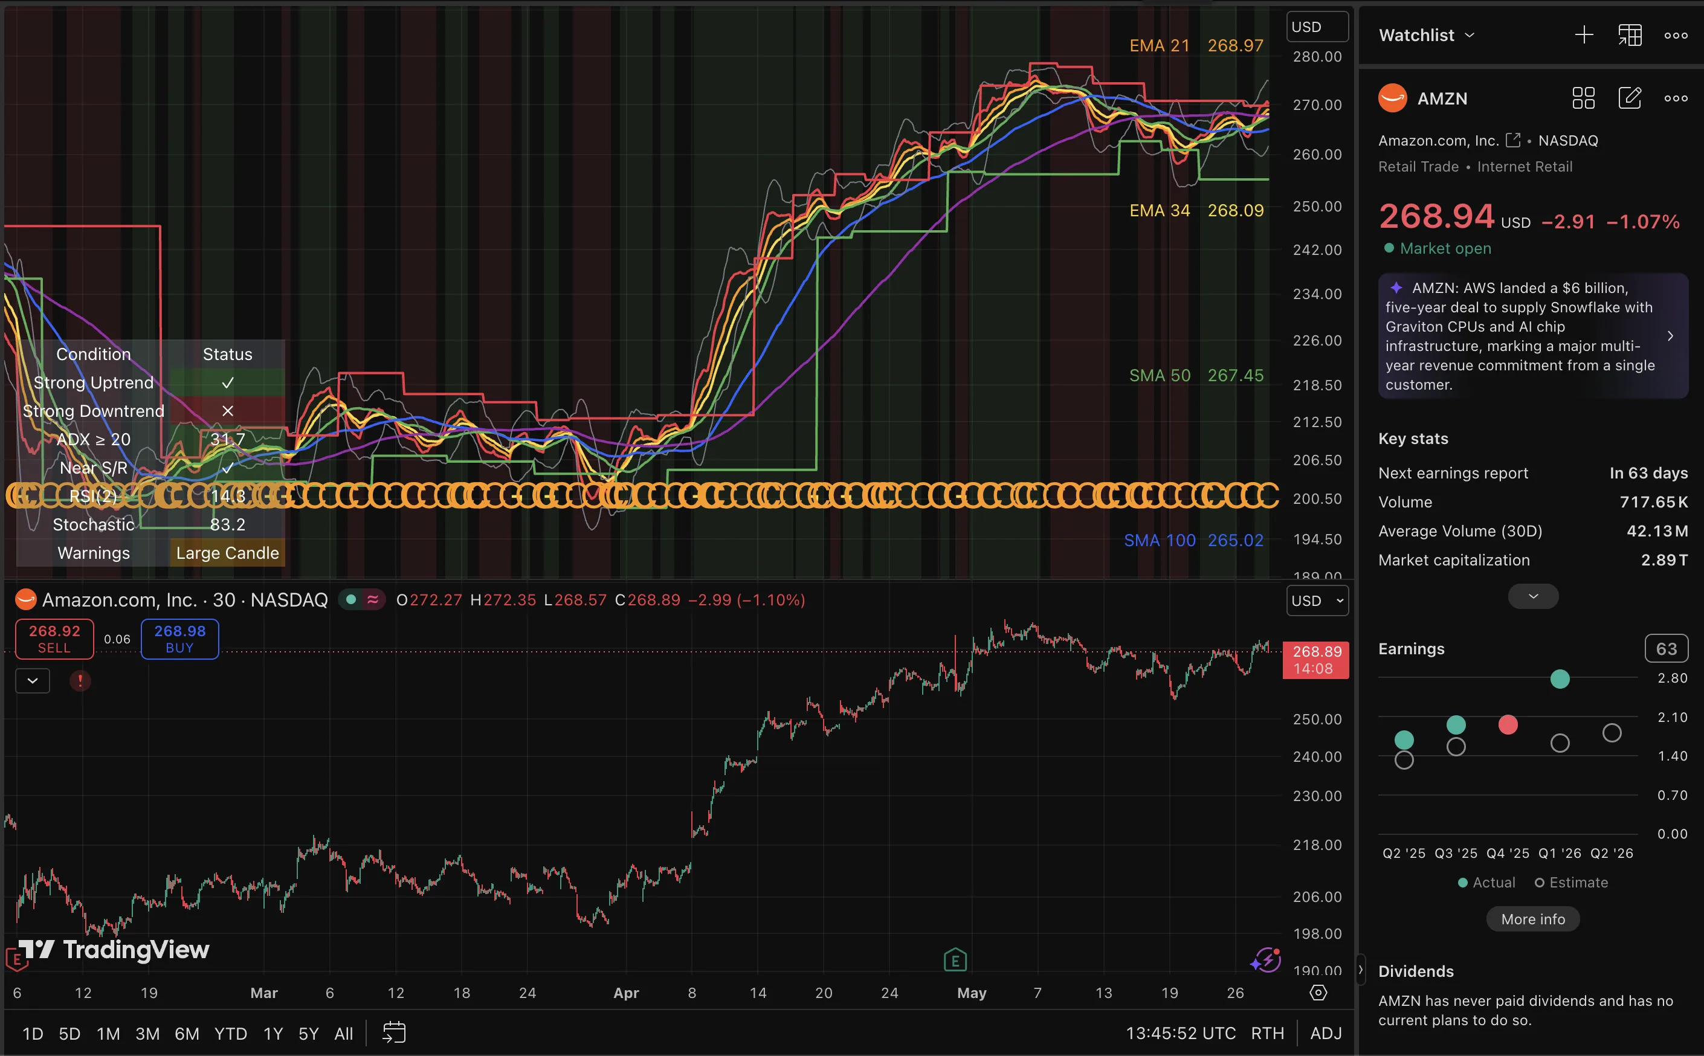Viewport: 1704px width, 1056px height.
Task: Click the 63 days earnings badge
Action: [1667, 648]
